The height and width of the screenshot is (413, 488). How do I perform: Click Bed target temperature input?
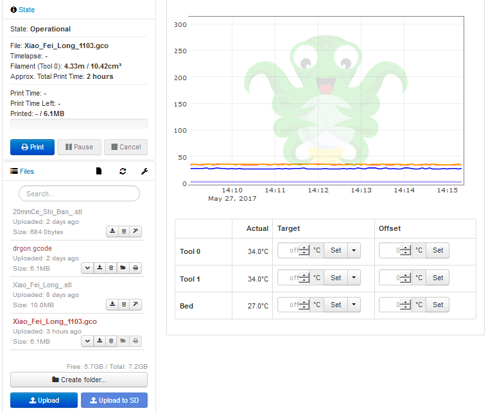[293, 305]
